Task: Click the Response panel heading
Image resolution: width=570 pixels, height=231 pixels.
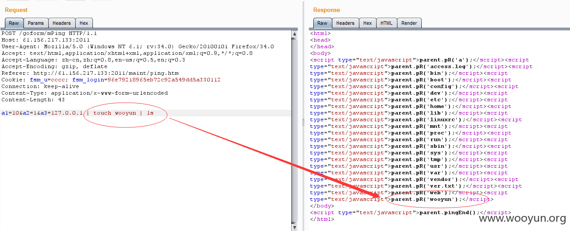Action: (327, 10)
